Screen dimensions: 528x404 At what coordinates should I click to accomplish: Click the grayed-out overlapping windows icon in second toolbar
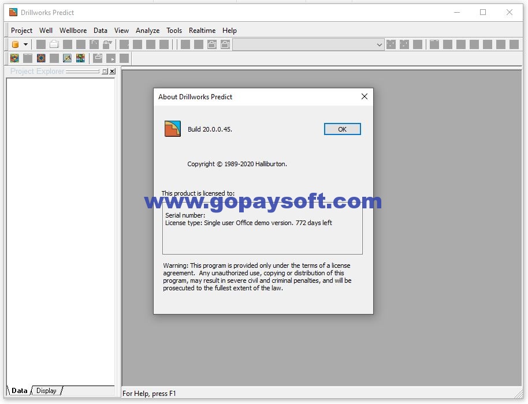pyautogui.click(x=98, y=58)
